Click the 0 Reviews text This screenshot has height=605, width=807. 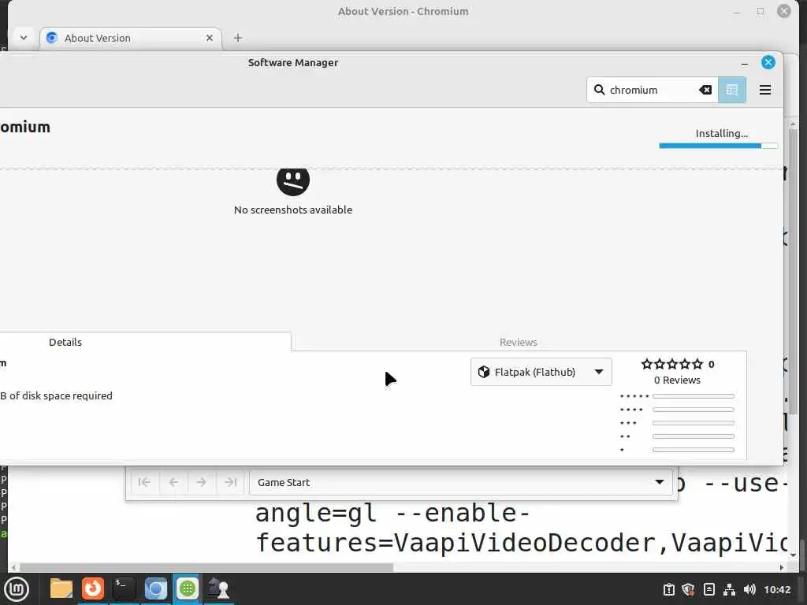pos(677,380)
